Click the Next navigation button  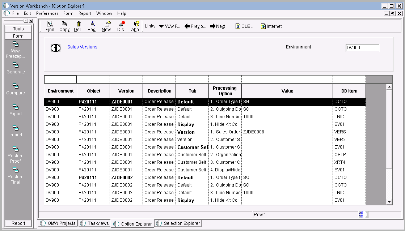[217, 26]
